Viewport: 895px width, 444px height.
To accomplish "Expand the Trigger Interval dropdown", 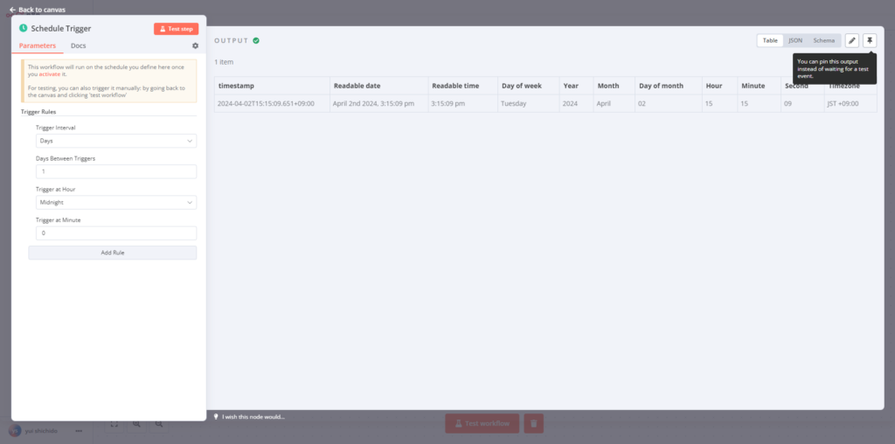I will coord(116,141).
